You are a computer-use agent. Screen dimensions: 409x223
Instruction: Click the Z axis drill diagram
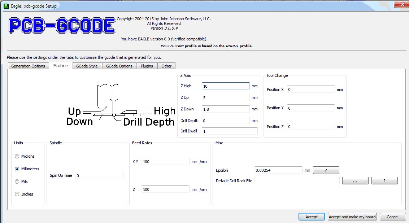pyautogui.click(x=121, y=105)
